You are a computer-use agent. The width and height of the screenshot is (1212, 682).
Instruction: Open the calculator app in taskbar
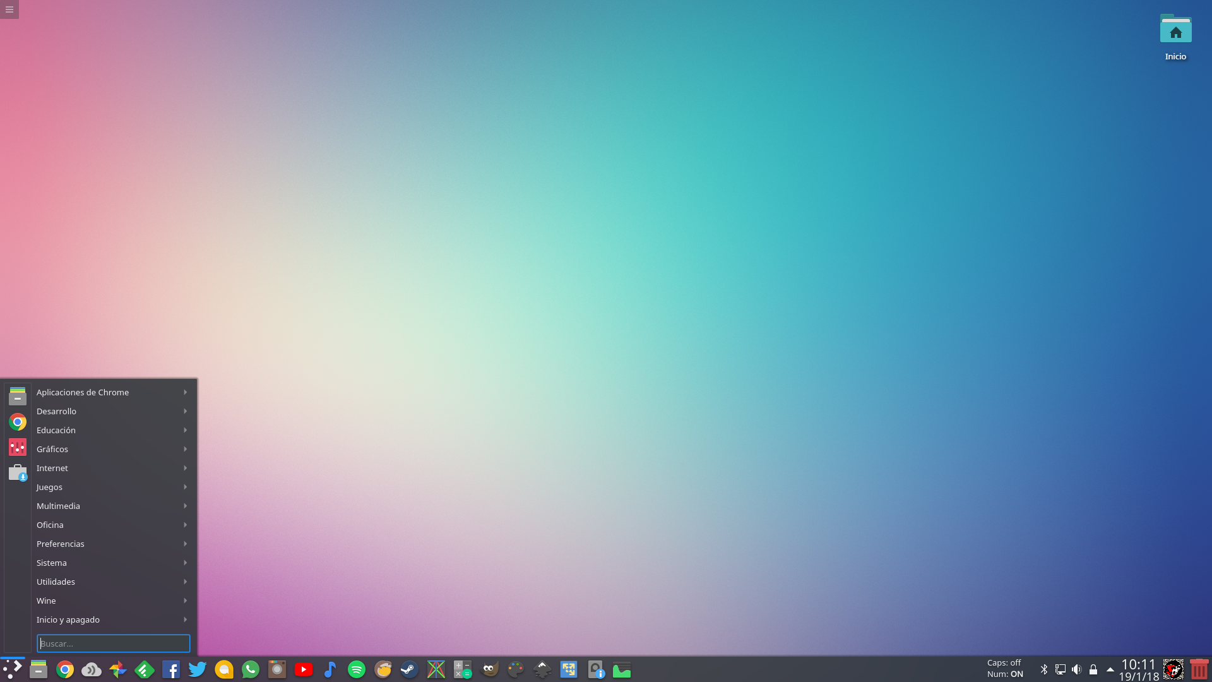point(463,669)
